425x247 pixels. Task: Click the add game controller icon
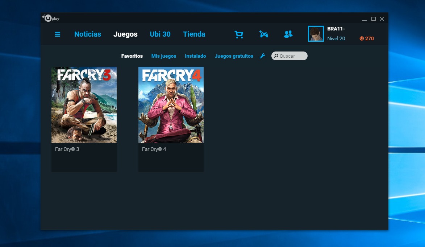(263, 34)
